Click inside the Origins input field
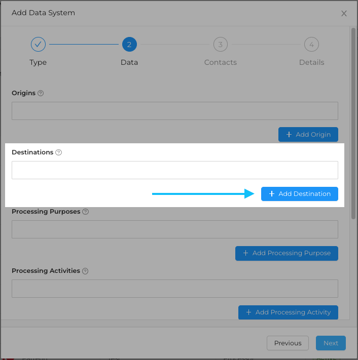 click(x=175, y=111)
